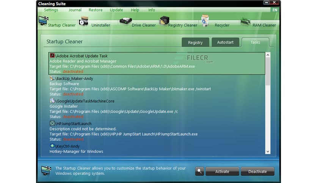
Task: Click the GoogleUpdateTaskMachineCore entry icon
Action: [52, 101]
